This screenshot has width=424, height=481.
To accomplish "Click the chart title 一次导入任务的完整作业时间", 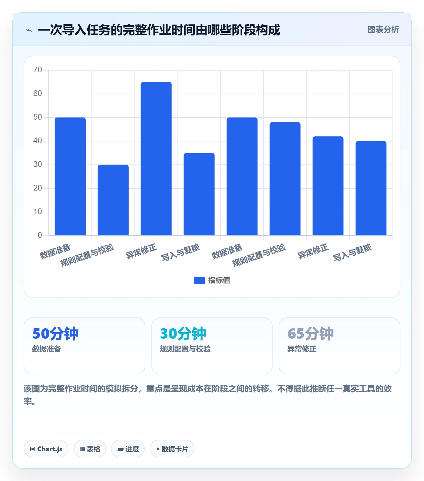I will tap(159, 30).
